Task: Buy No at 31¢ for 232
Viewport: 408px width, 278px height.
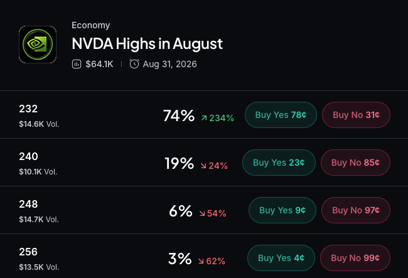Action: click(x=357, y=115)
